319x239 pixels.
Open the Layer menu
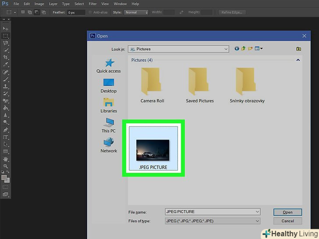pyautogui.click(x=53, y=4)
